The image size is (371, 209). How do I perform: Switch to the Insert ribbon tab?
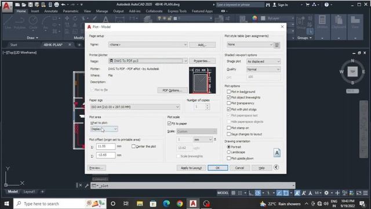coord(35,11)
